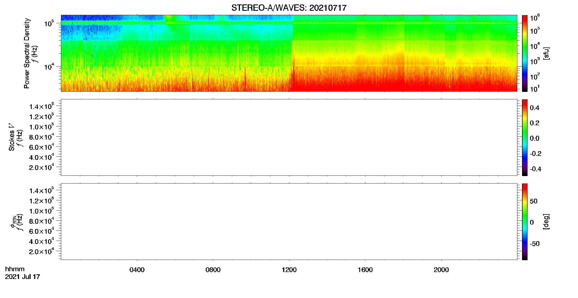Click the 10^4 frequency tick of spectrogram axis
Image resolution: width=578 pixels, height=298 pixels.
click(49, 66)
